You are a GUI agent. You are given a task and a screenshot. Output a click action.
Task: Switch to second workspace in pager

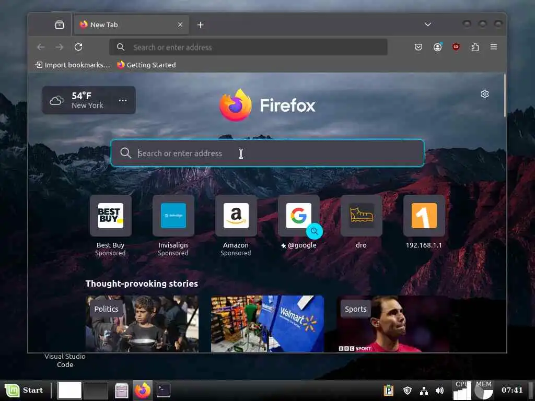click(96, 390)
